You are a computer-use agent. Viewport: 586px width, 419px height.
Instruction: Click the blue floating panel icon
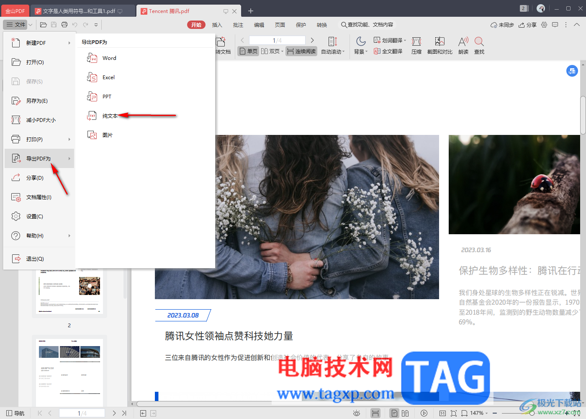tap(572, 71)
